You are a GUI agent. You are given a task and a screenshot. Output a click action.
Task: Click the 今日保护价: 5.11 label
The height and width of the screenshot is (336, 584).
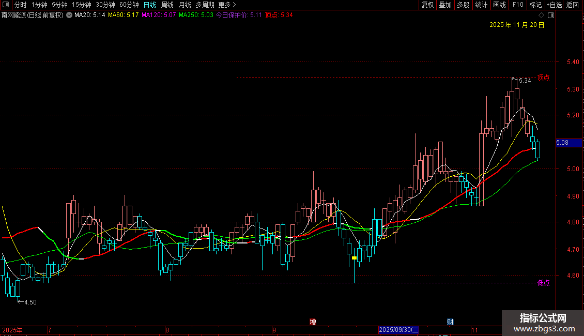tap(239, 16)
